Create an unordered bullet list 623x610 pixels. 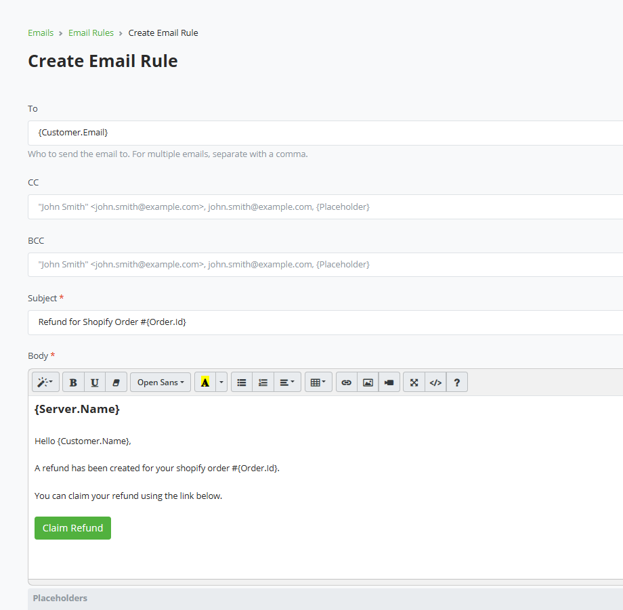(241, 382)
